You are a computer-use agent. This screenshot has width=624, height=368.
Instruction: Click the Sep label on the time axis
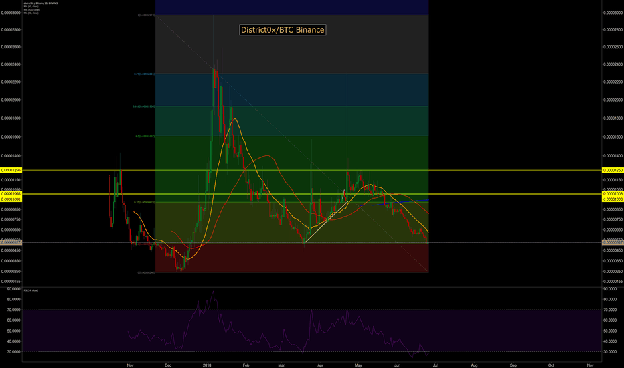click(514, 365)
